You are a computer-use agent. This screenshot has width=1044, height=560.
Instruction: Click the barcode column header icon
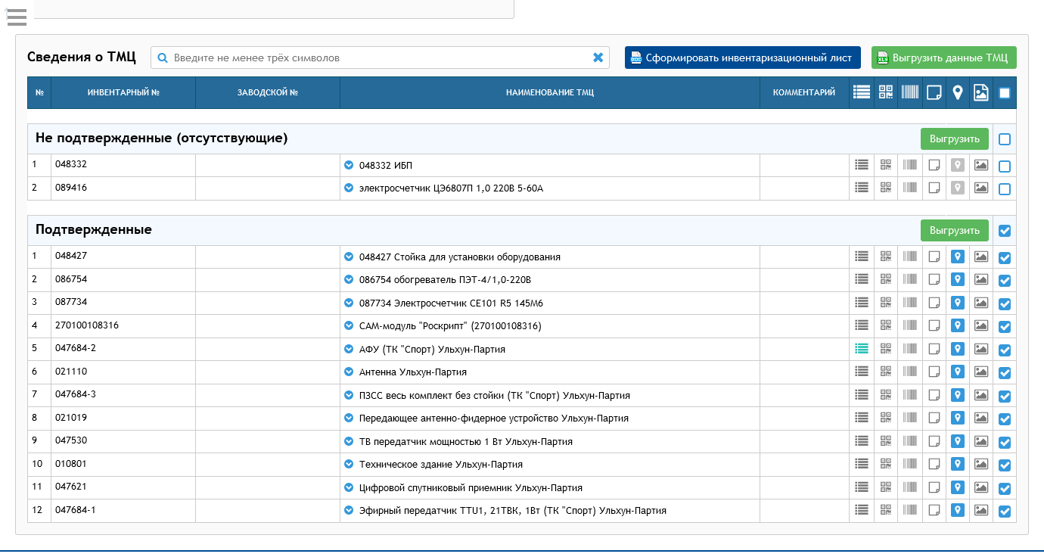910,92
